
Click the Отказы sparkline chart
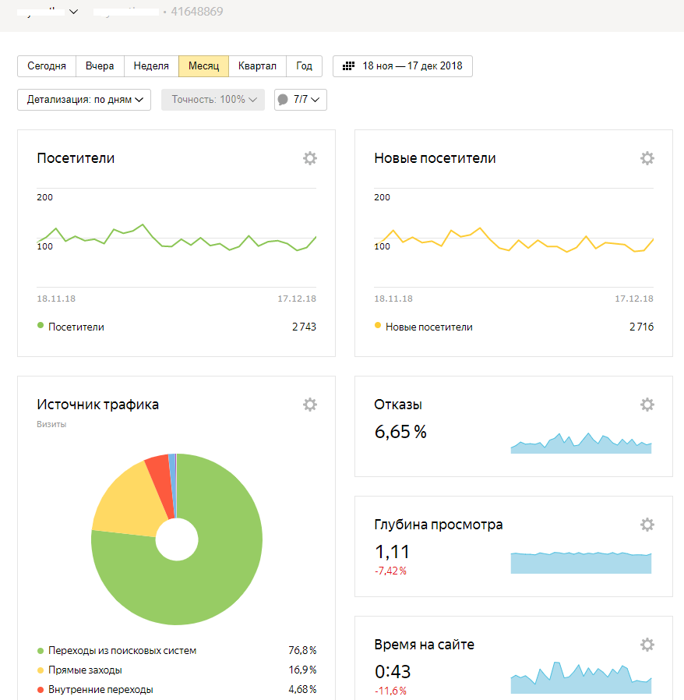click(x=580, y=443)
